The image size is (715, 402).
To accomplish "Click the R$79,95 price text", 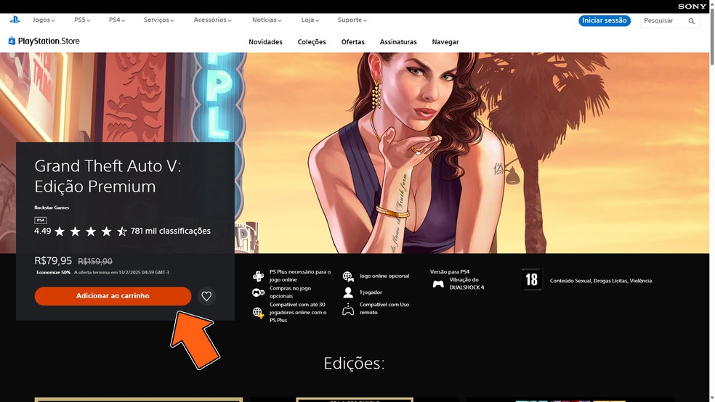I will pos(53,261).
